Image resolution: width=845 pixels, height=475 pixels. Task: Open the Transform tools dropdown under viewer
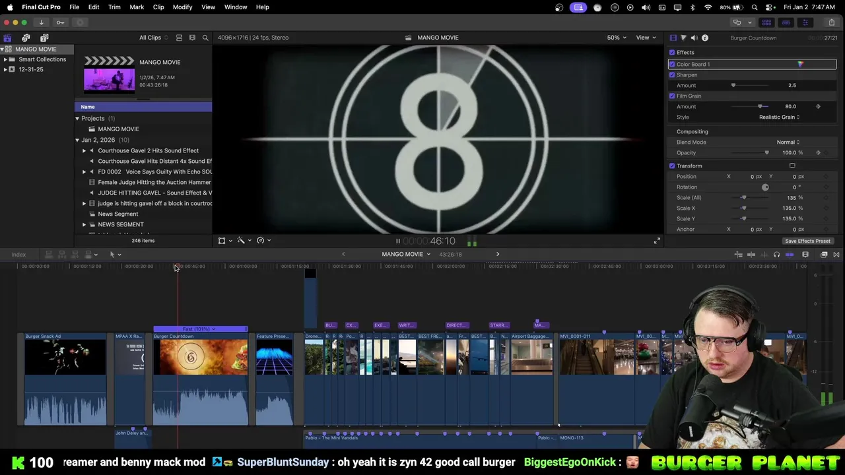point(225,241)
